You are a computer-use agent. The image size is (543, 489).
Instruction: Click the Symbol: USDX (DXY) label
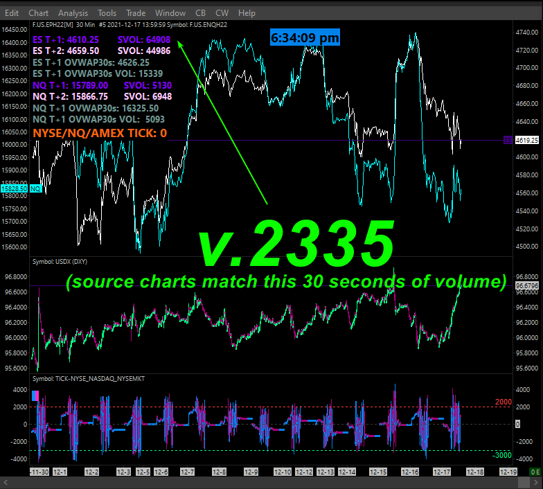[60, 262]
